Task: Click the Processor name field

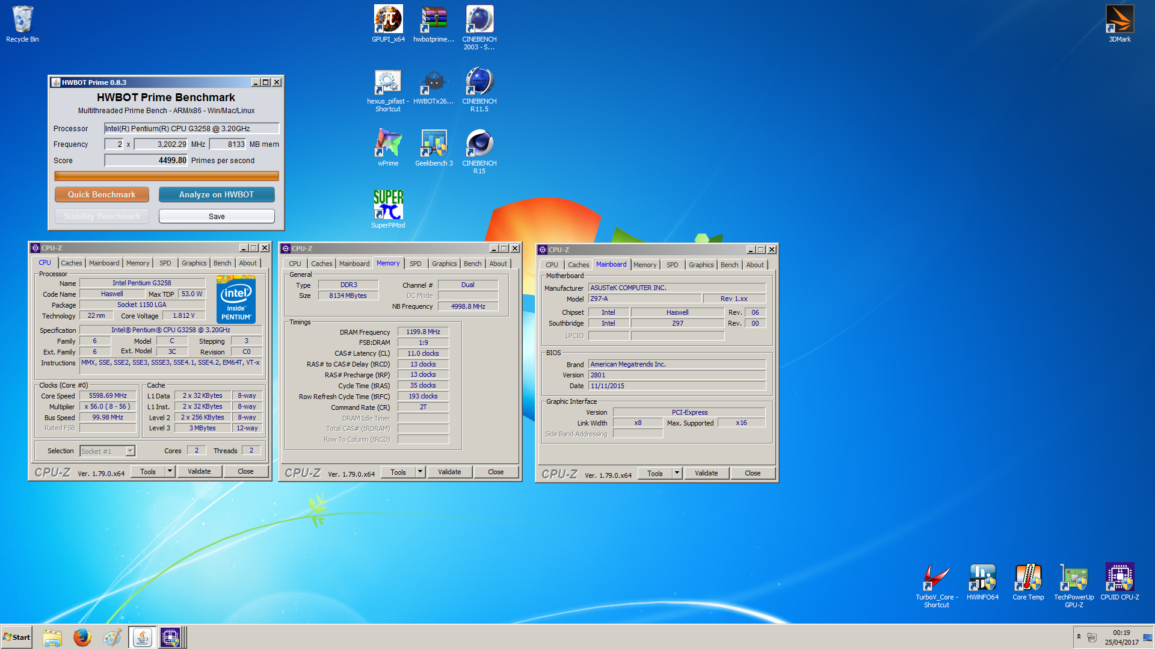Action: coord(192,128)
